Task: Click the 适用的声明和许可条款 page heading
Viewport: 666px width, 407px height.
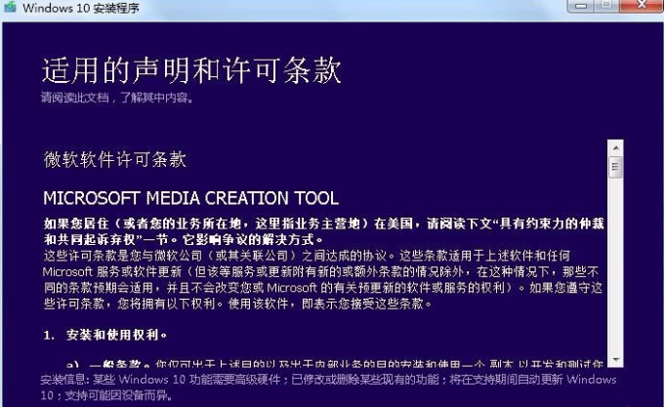Action: click(x=190, y=70)
